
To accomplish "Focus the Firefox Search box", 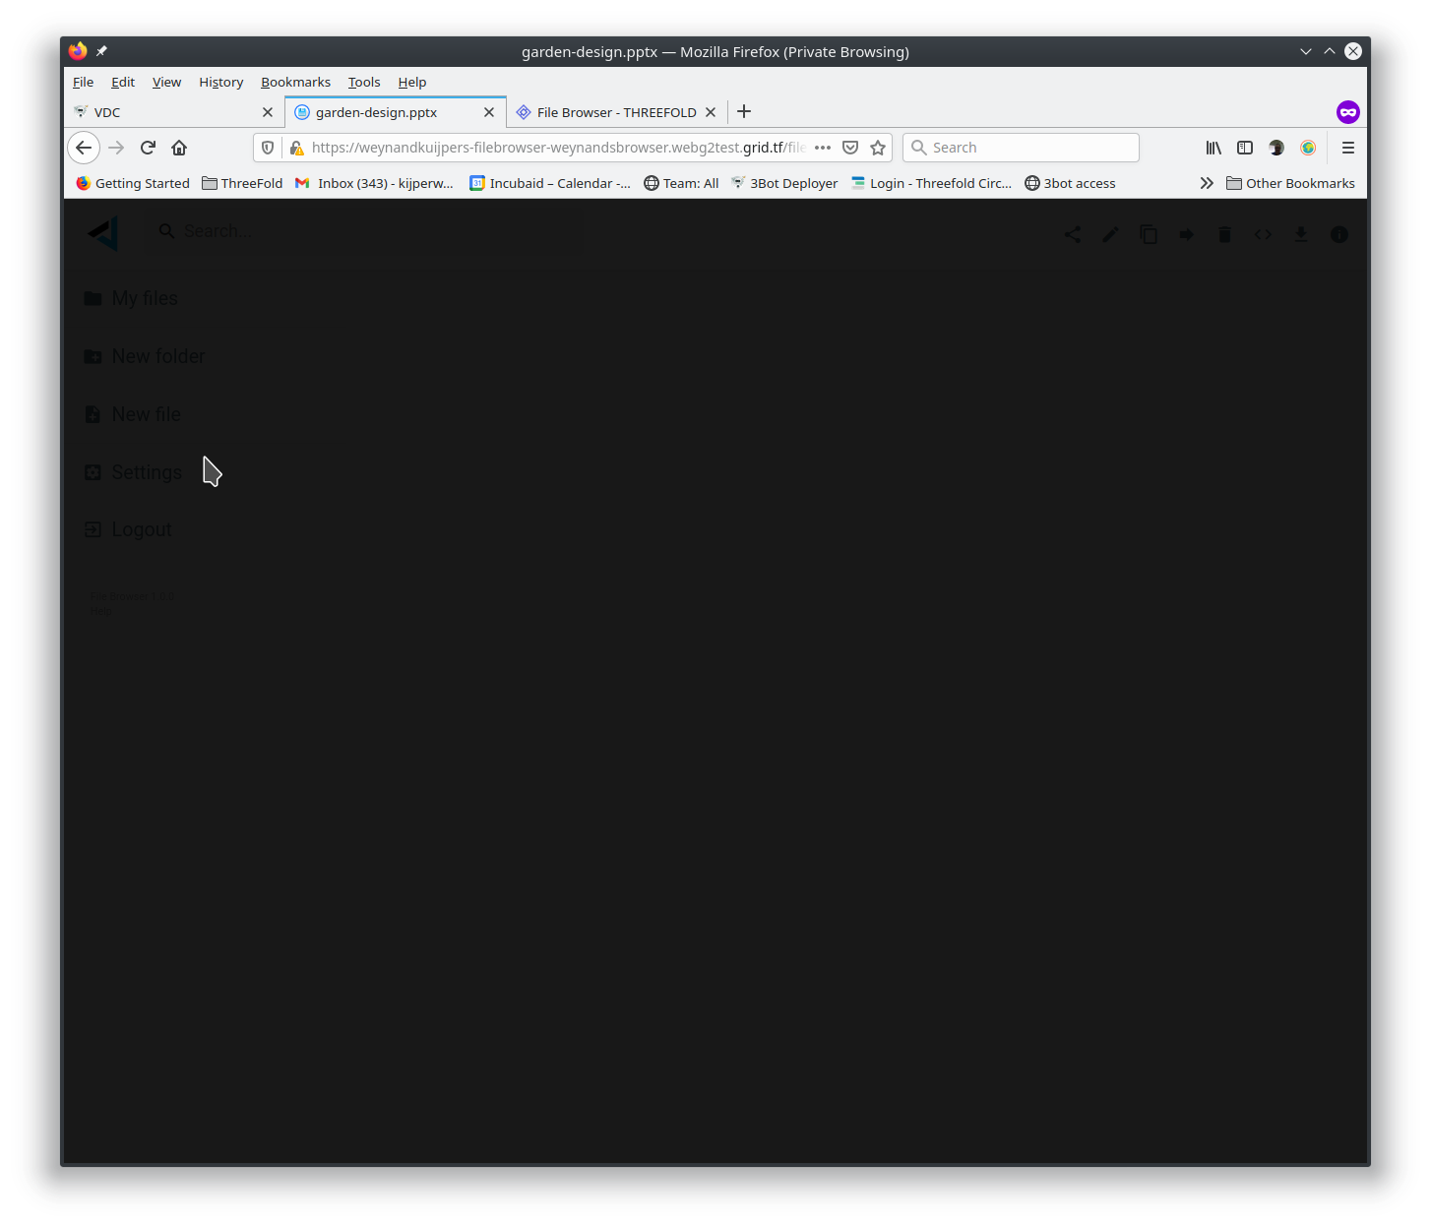I will 1021,148.
